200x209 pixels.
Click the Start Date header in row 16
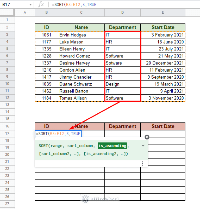click(x=163, y=126)
